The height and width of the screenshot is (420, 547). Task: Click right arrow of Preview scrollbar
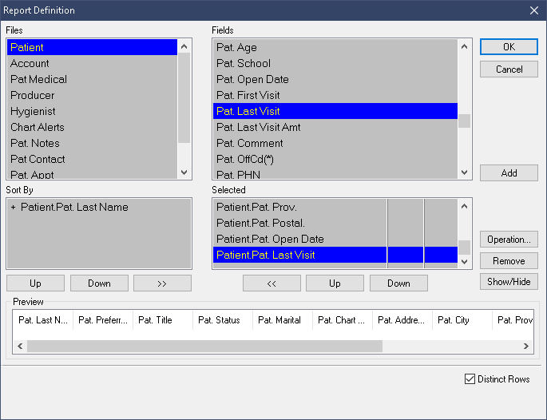pyautogui.click(x=526, y=347)
